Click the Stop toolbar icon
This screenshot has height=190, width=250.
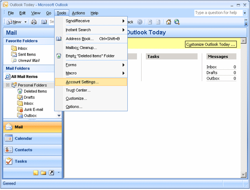pyautogui.click(x=150, y=22)
